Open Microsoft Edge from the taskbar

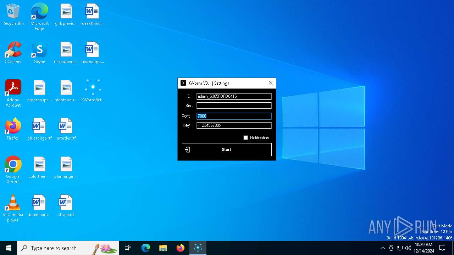tap(146, 248)
